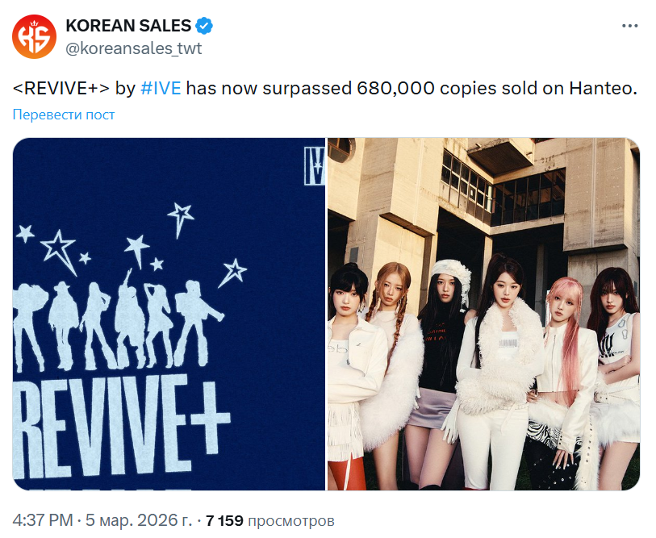Screen dimensions: 656x538
Task: Click Перевести пост to translate
Action: pyautogui.click(x=64, y=115)
